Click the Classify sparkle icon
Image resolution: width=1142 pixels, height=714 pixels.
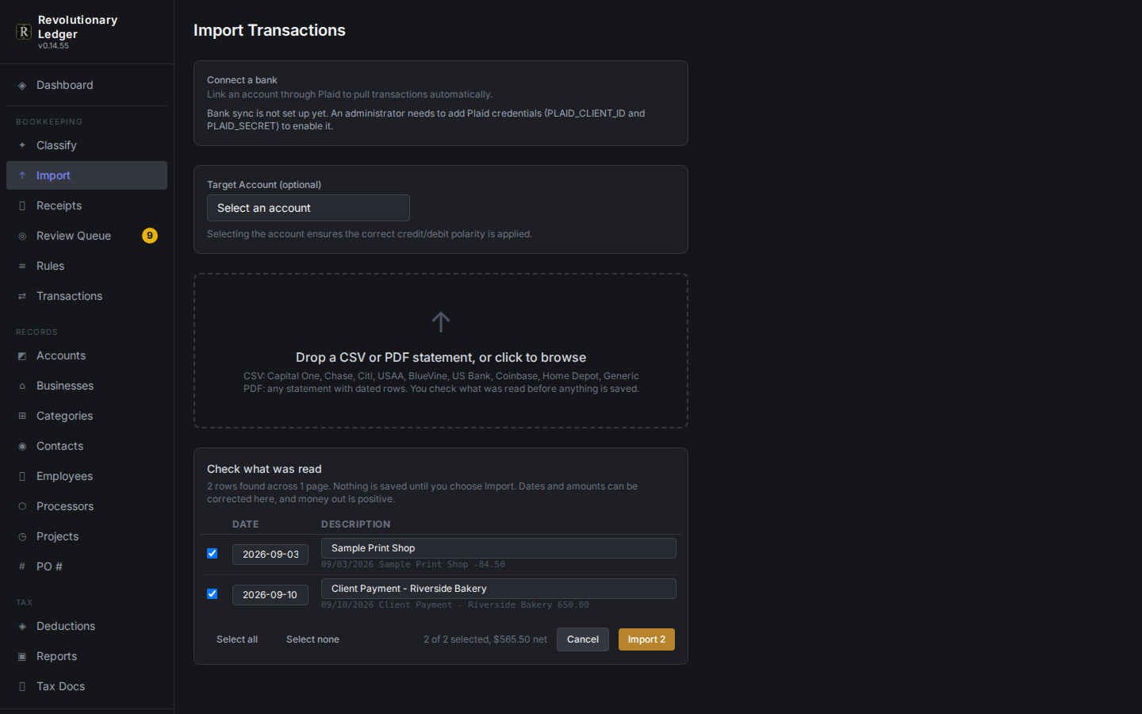point(22,145)
